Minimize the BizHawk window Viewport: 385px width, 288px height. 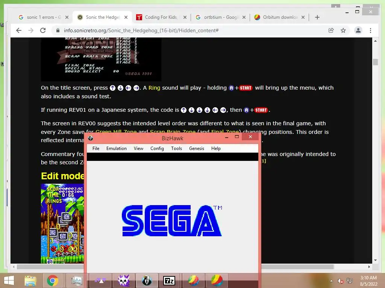(x=227, y=137)
